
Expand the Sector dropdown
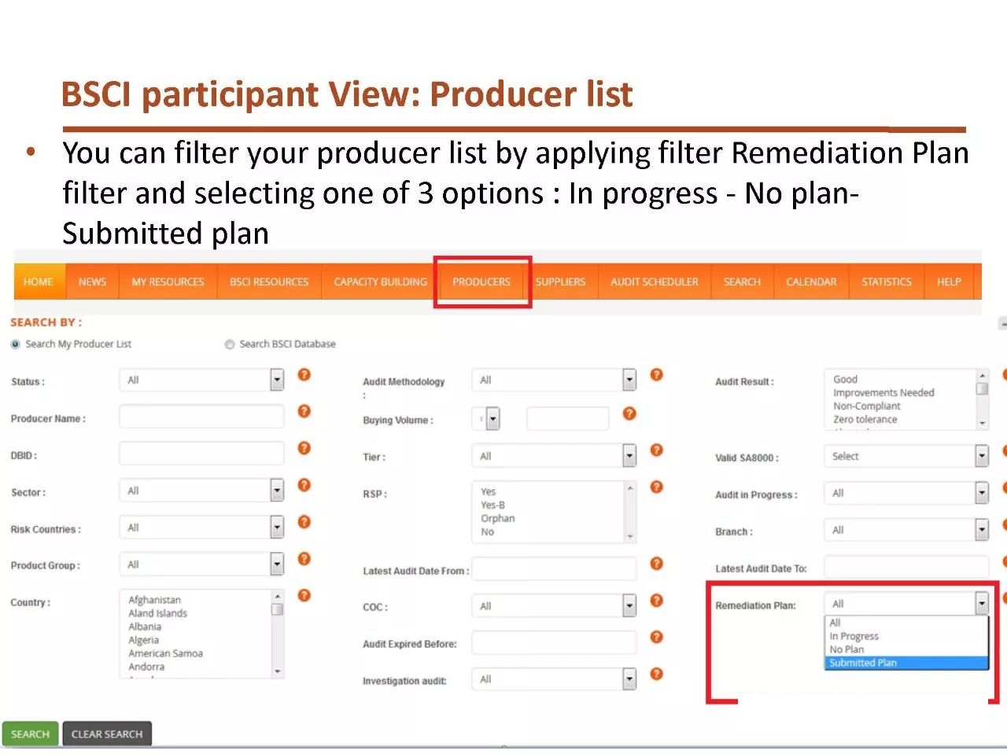tap(277, 491)
